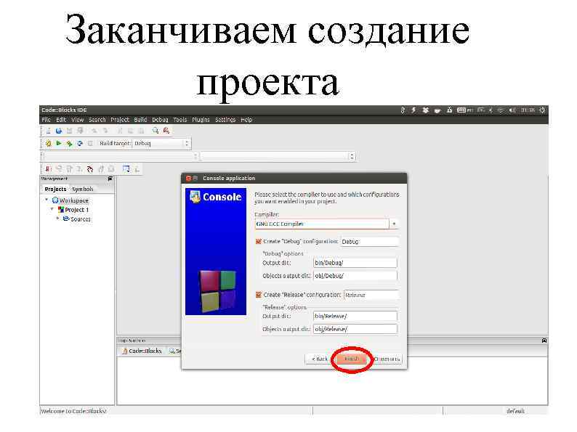Open the system power gear menu

tap(542, 110)
